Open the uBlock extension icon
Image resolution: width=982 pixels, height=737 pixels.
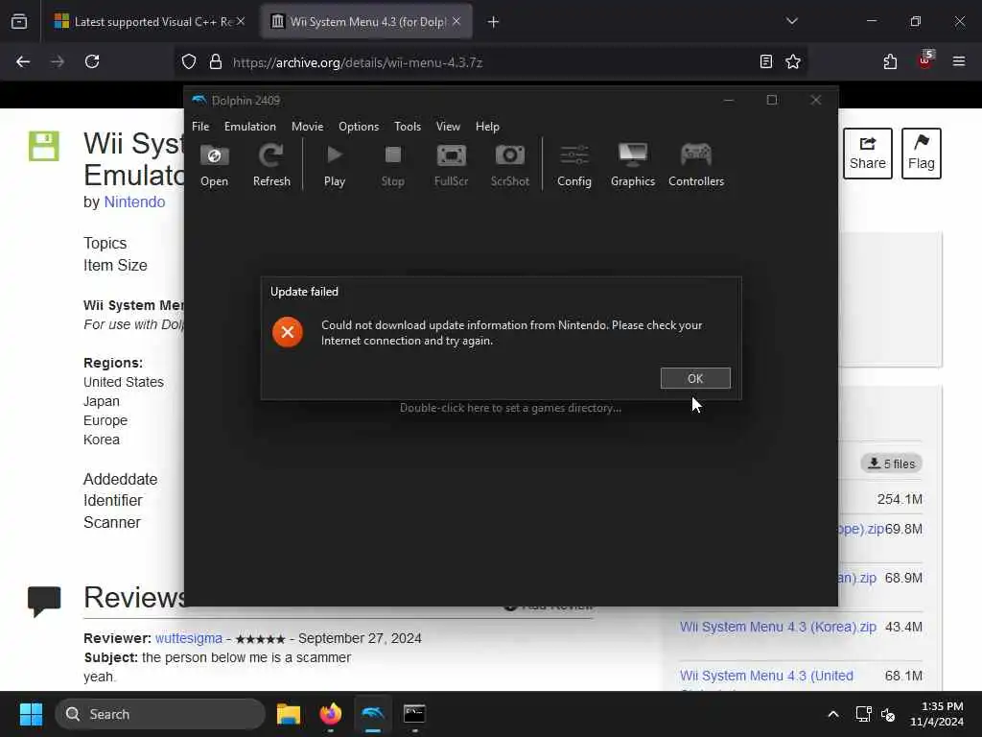pyautogui.click(x=925, y=60)
